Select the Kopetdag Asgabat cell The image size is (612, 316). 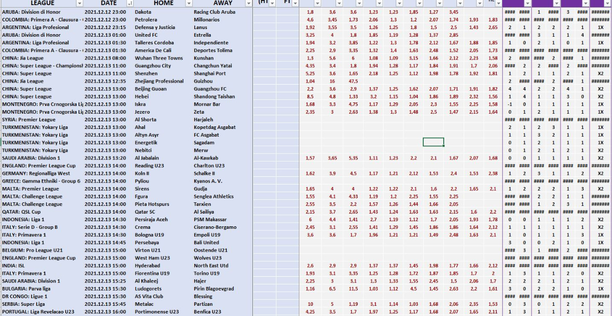point(214,127)
